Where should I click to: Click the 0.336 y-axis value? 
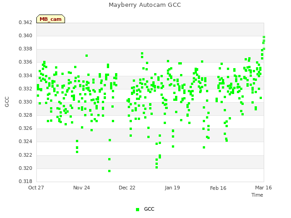(x=25, y=62)
